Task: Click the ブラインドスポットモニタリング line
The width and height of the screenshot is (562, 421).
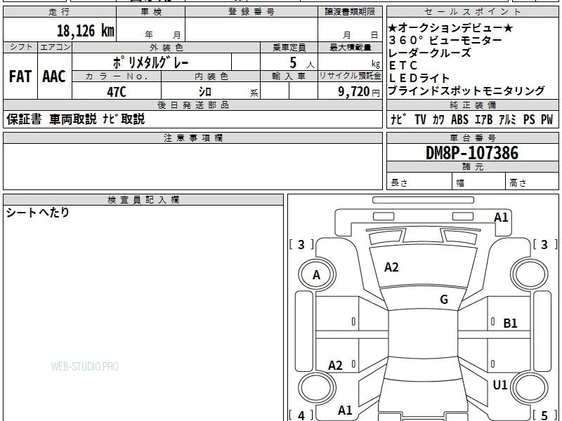Action: [466, 91]
